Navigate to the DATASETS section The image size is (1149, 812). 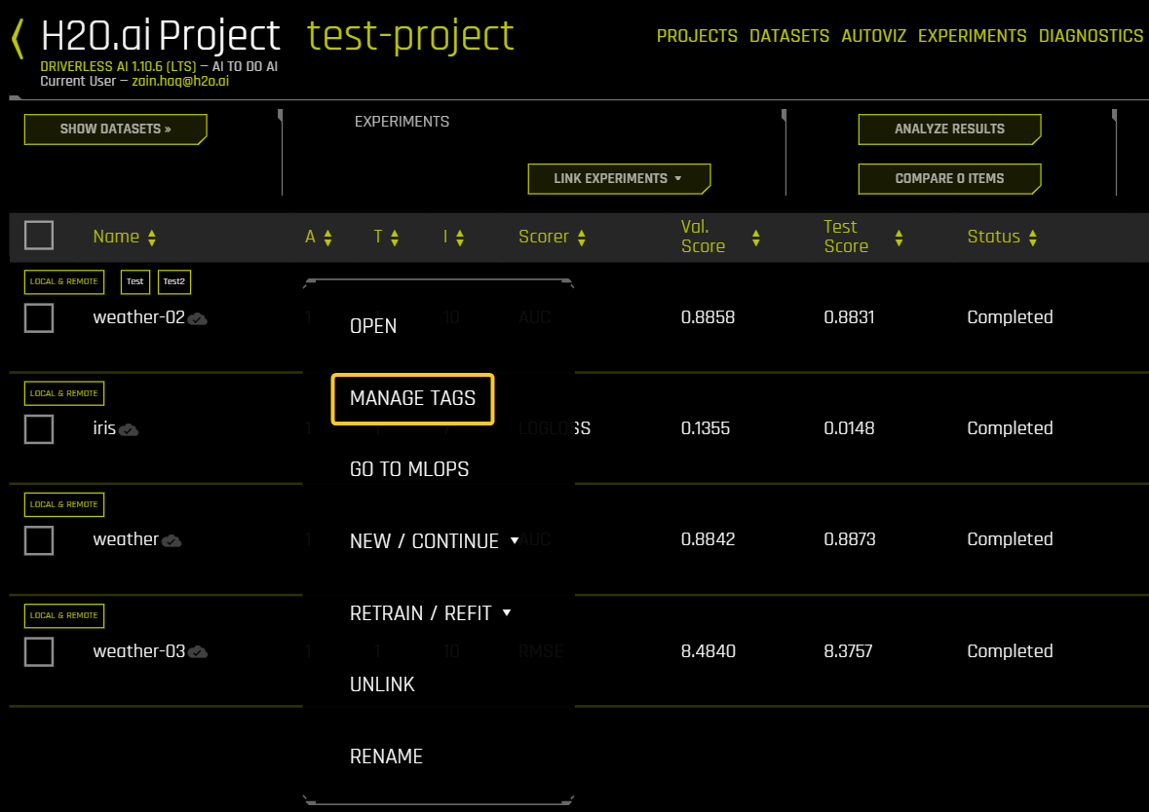coord(789,36)
